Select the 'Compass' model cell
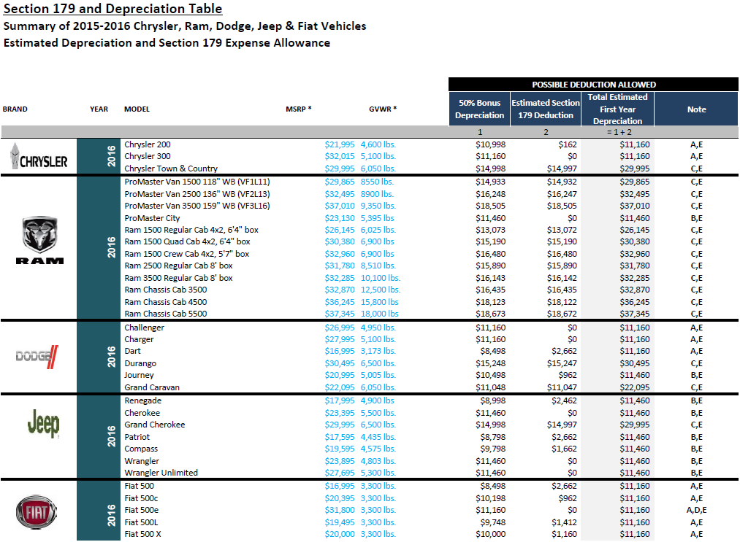740x542 pixels. [x=141, y=449]
